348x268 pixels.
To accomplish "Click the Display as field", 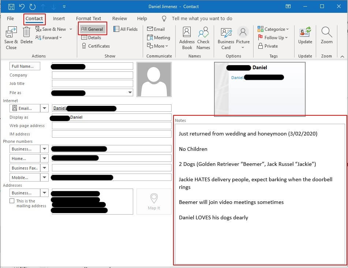I will (112, 117).
